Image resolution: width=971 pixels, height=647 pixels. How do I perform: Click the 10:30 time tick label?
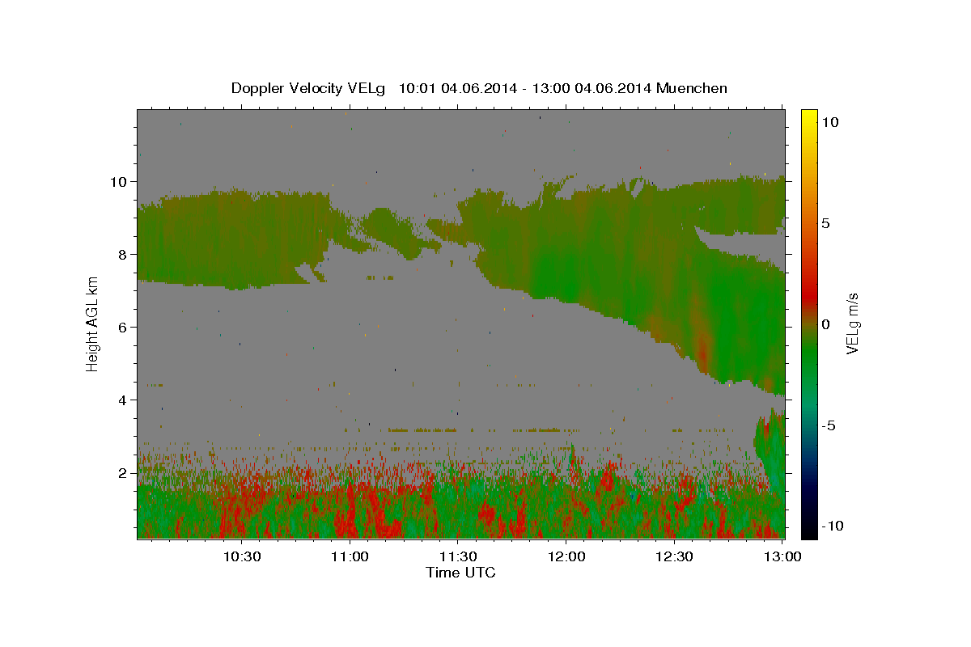click(242, 556)
